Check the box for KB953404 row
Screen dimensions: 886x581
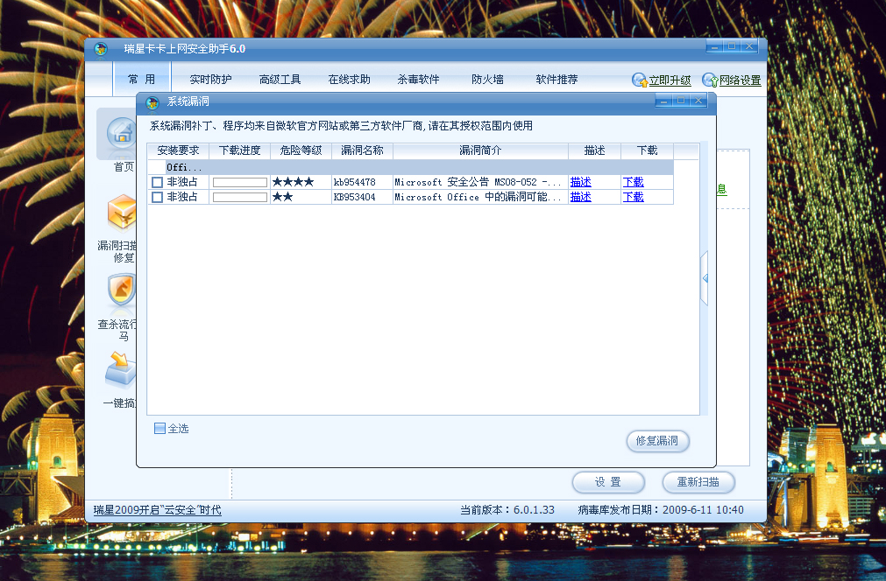[x=157, y=197]
